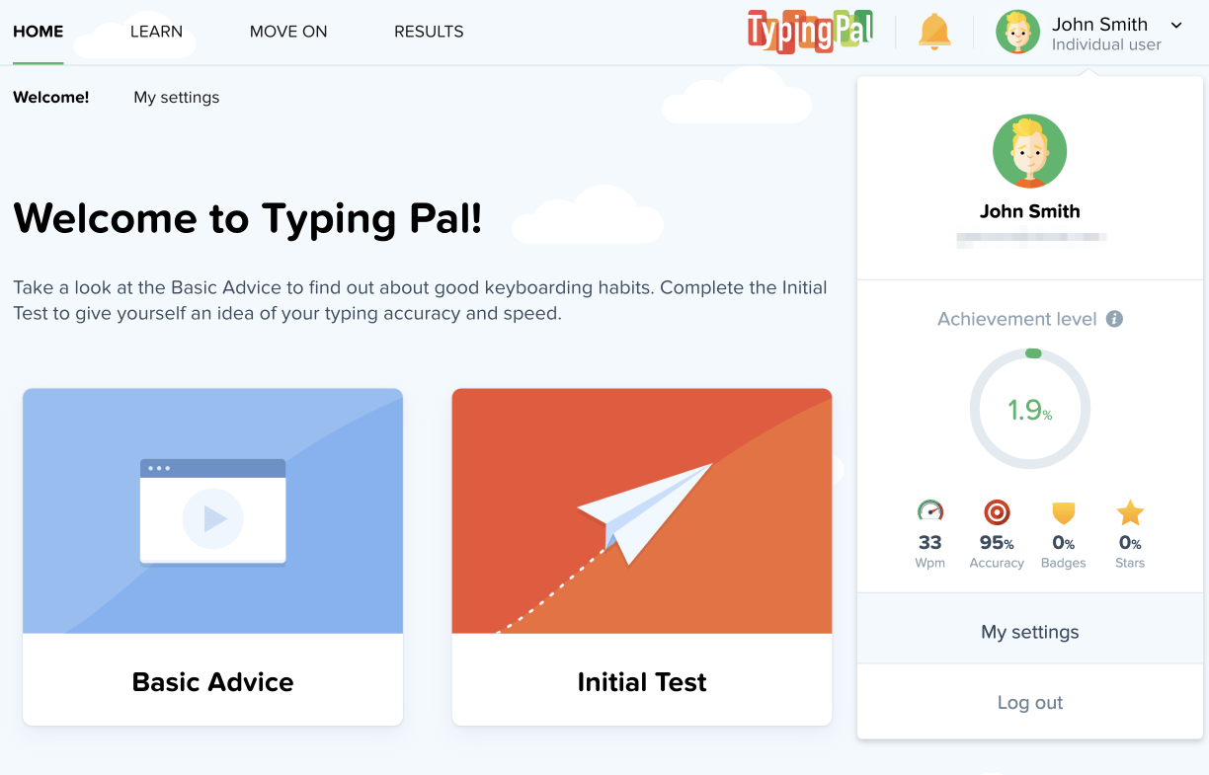
Task: Open the Basic Advice card
Action: coord(212,557)
